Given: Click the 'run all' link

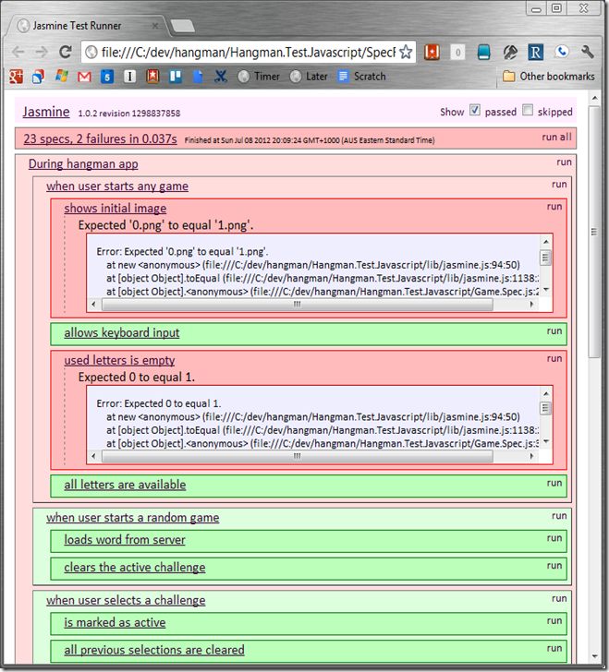Looking at the screenshot, I should (x=556, y=138).
